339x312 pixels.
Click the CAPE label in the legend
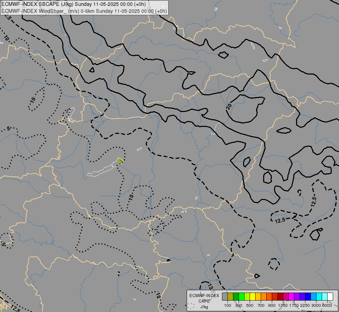tap(204, 301)
